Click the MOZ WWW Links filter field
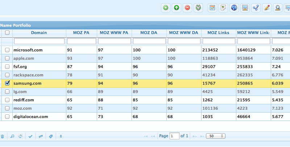290x147 pixels. (253, 41)
